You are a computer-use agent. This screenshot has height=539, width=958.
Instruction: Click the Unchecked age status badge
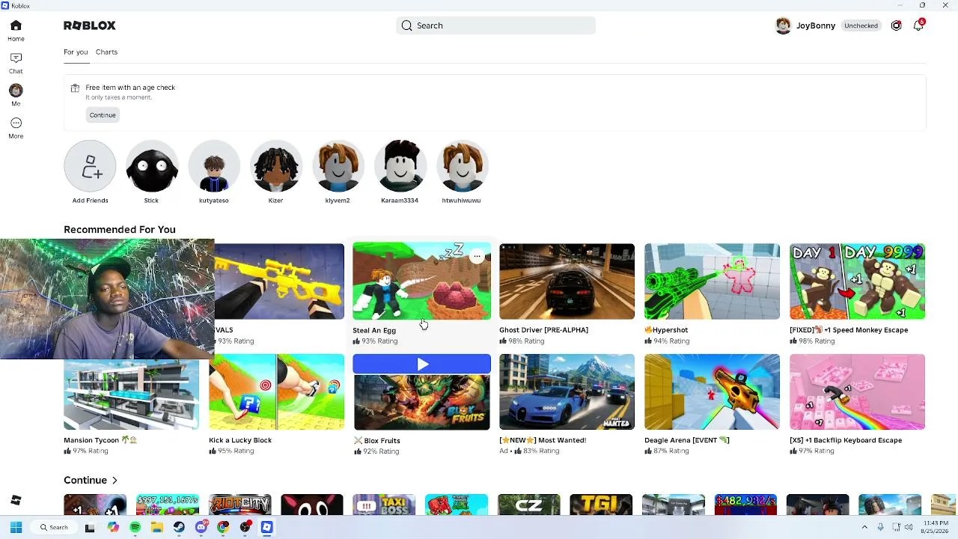click(x=861, y=25)
